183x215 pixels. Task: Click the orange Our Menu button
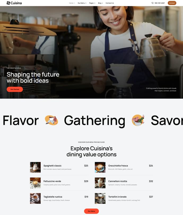91,211
